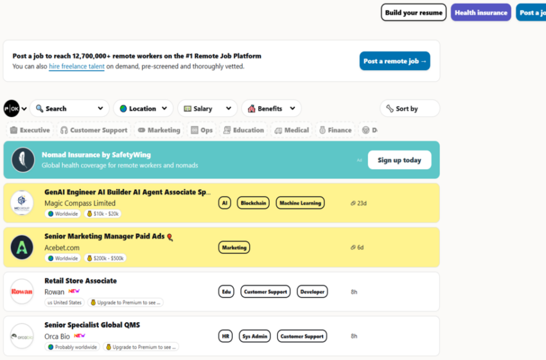
Task: Open Retail Store Associate job title
Action: tap(80, 280)
